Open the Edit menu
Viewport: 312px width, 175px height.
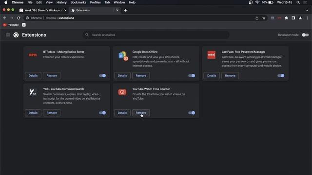point(39,2)
